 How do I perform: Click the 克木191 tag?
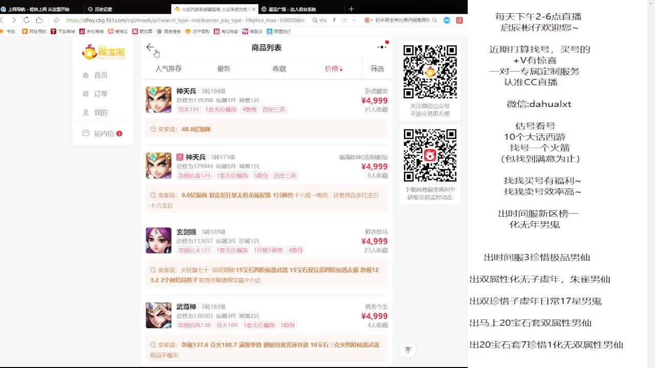click(x=188, y=109)
